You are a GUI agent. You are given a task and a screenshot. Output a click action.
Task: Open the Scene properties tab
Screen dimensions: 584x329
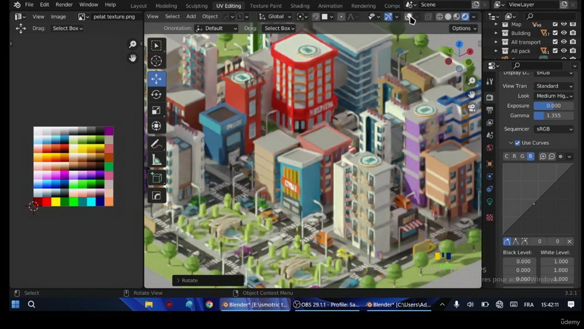click(x=490, y=135)
